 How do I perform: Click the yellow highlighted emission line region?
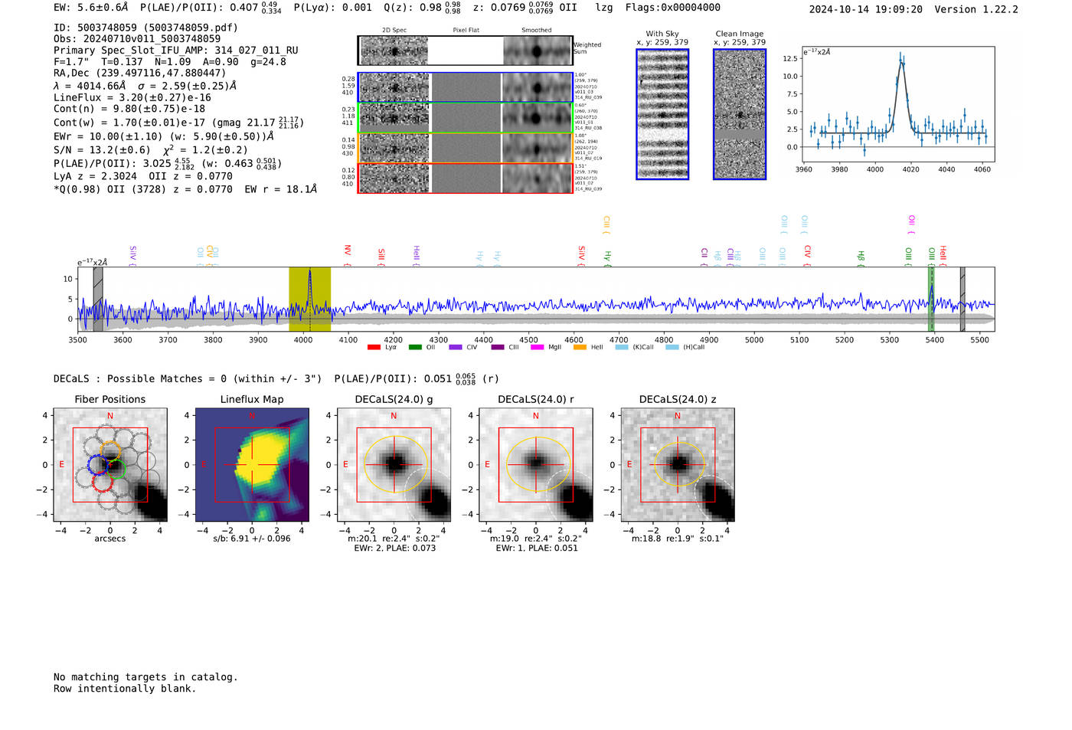coord(309,299)
